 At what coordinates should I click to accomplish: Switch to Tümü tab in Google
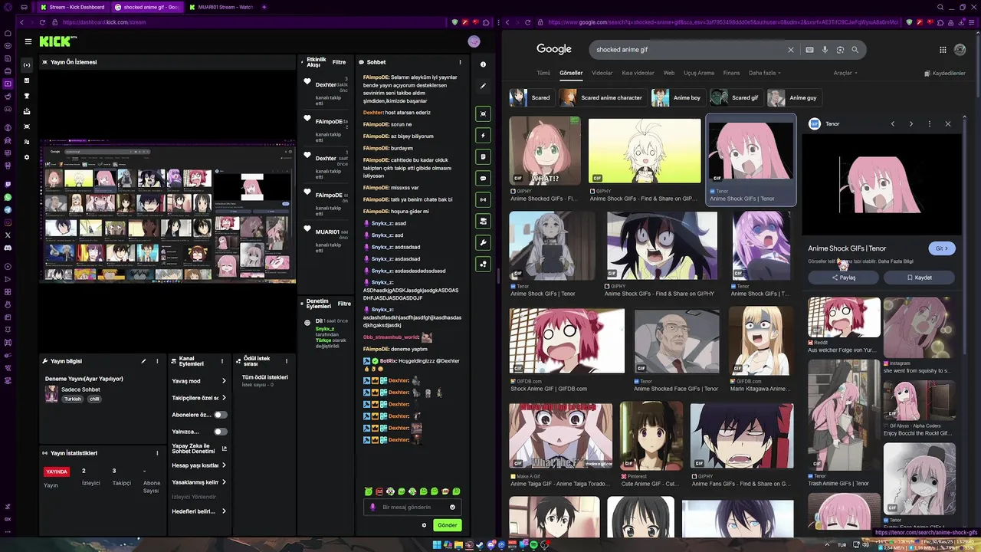tap(543, 73)
